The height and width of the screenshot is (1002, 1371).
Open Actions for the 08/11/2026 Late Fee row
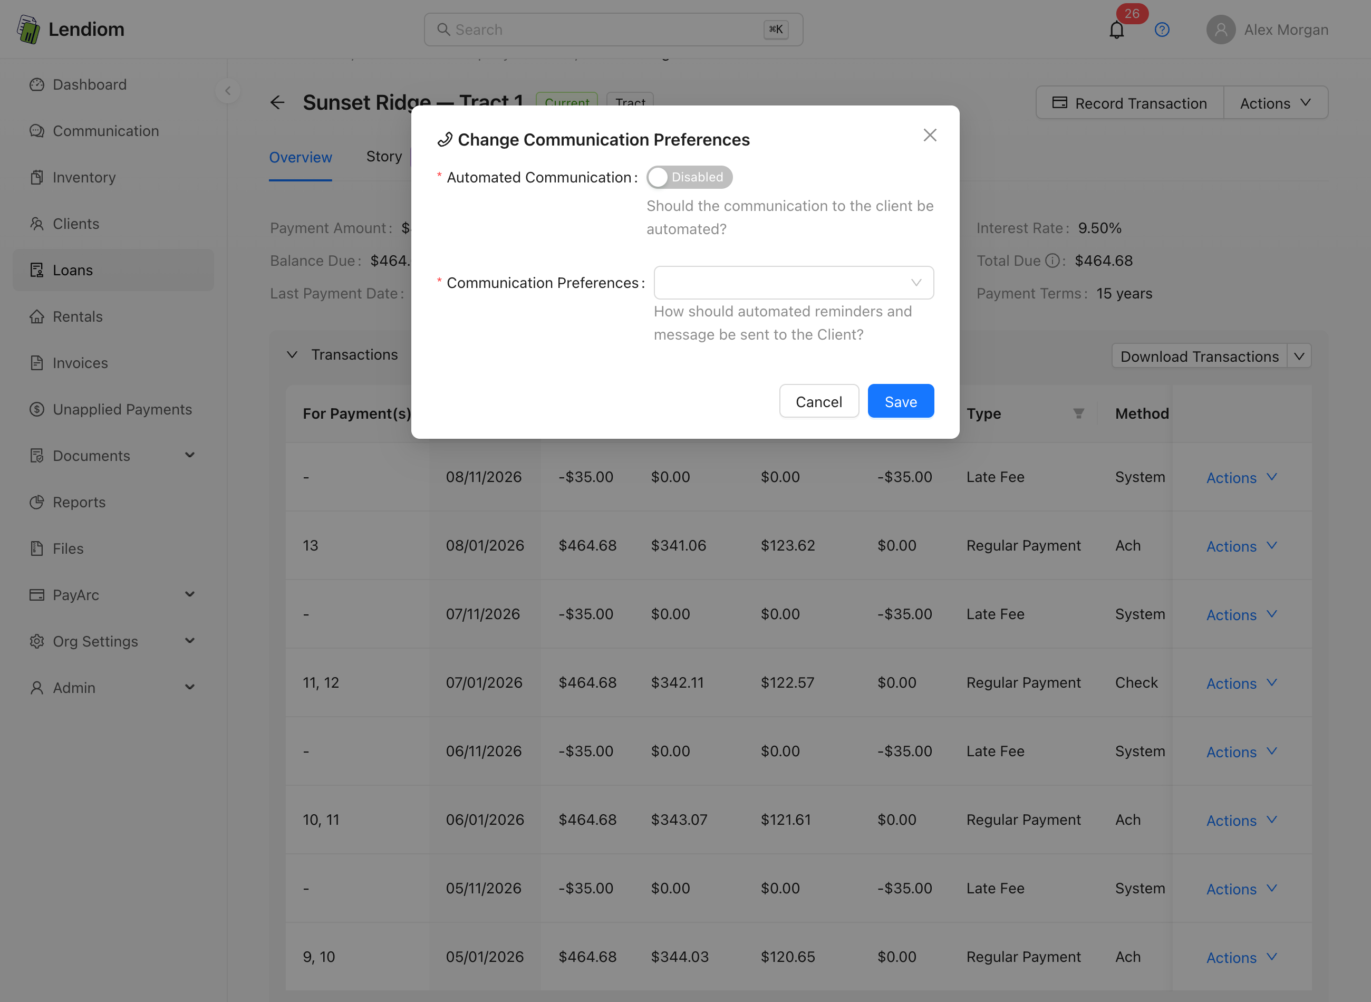tap(1241, 477)
